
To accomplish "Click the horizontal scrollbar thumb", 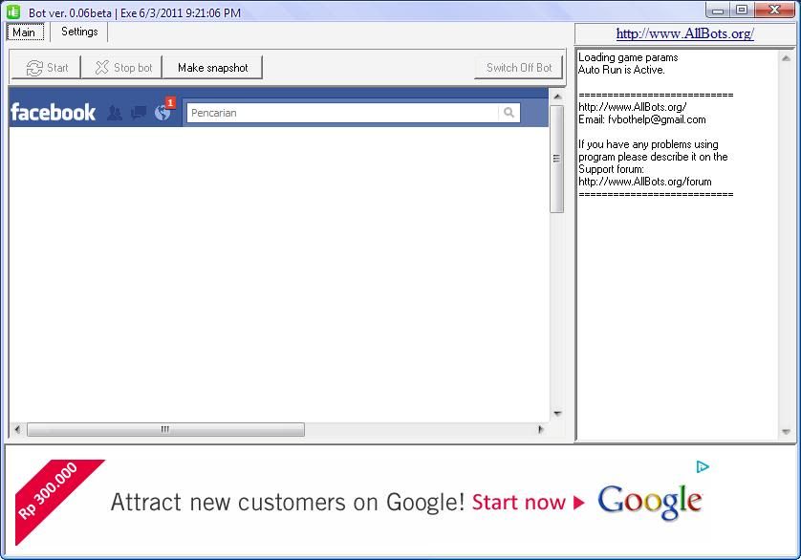I will tap(165, 429).
